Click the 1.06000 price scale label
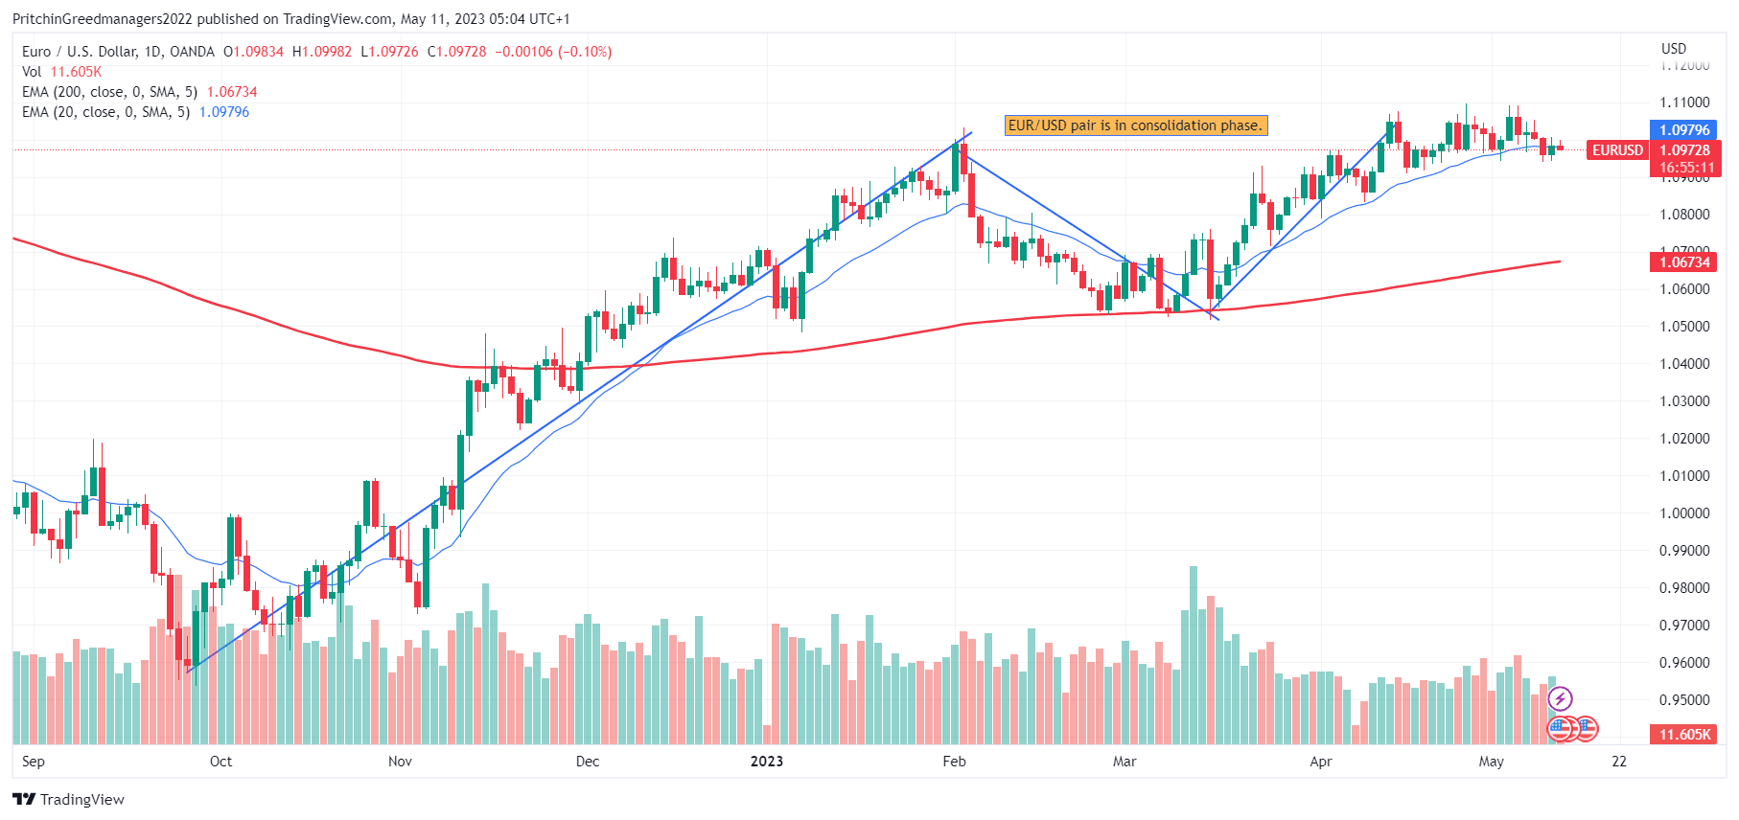 click(1685, 289)
